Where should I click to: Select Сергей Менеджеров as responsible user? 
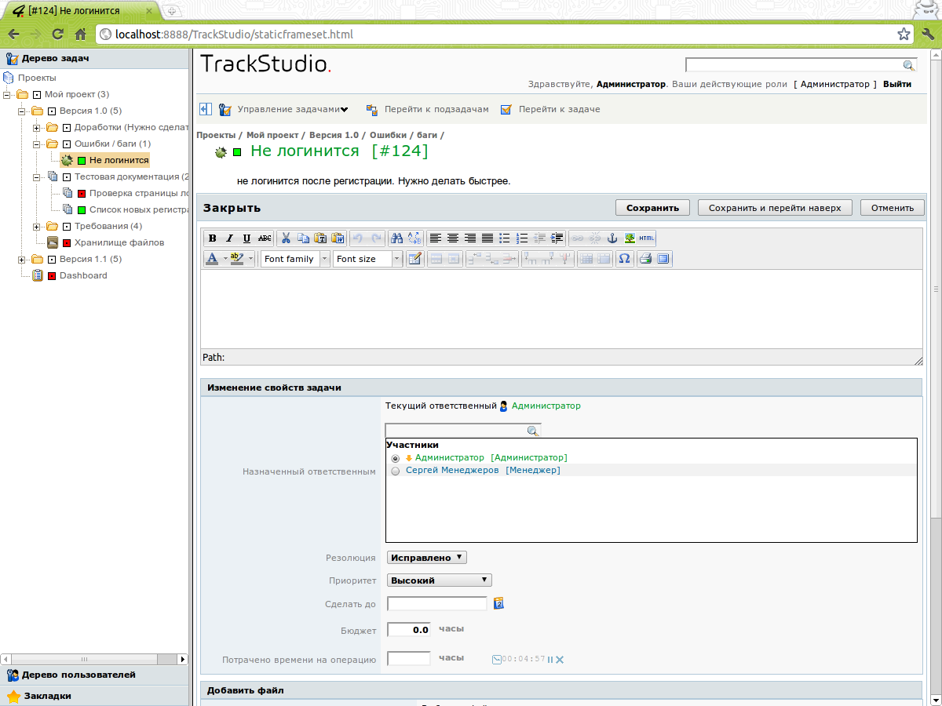(x=395, y=471)
